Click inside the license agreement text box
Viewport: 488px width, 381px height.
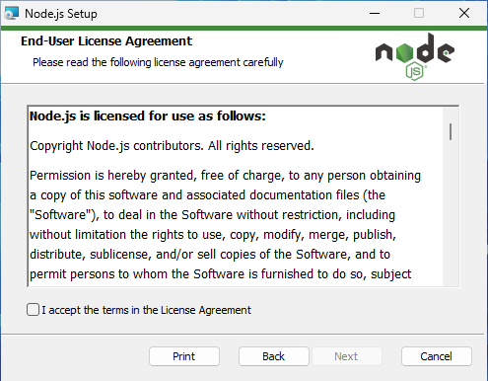click(235, 196)
